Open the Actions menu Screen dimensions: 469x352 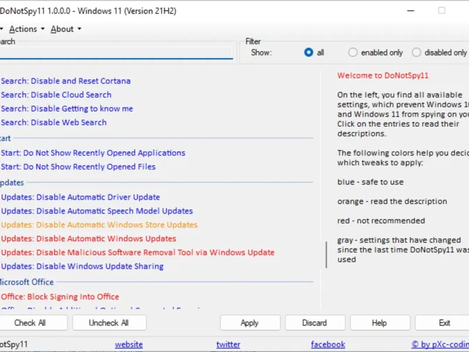[x=26, y=29]
